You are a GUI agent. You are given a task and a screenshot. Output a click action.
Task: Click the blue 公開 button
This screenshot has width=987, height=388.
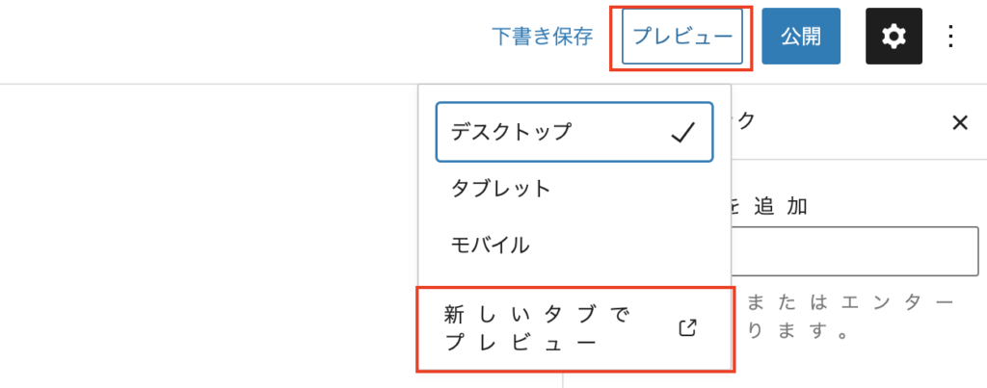[x=801, y=37]
